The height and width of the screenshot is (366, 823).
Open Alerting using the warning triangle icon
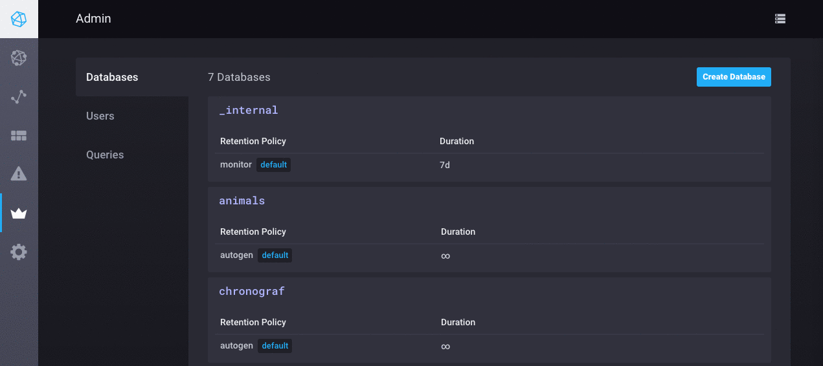click(x=19, y=174)
